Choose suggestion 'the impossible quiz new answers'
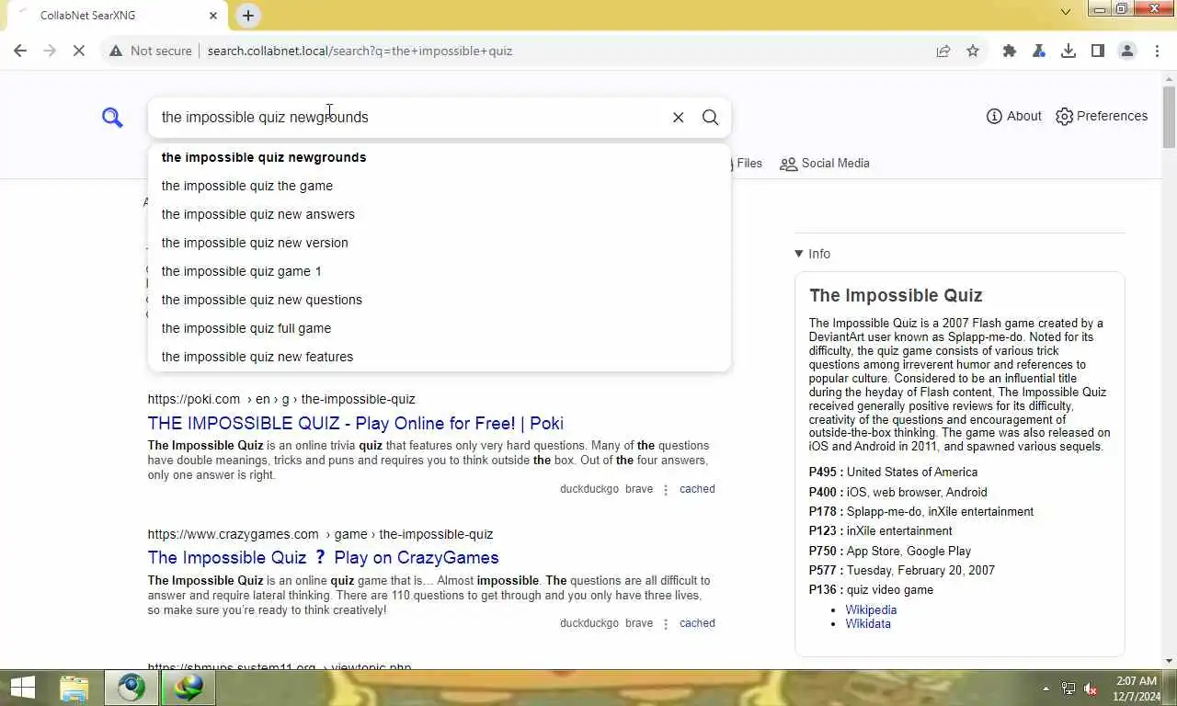The height and width of the screenshot is (706, 1177). 440,214
